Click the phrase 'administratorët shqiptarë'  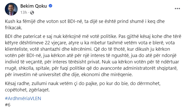150,68
